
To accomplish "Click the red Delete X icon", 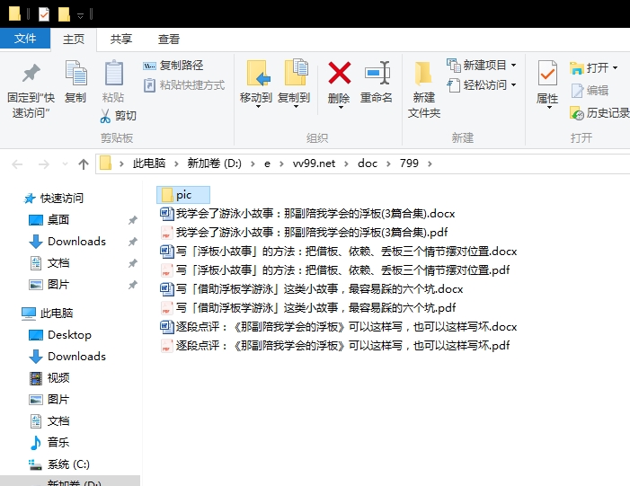I will pos(339,73).
